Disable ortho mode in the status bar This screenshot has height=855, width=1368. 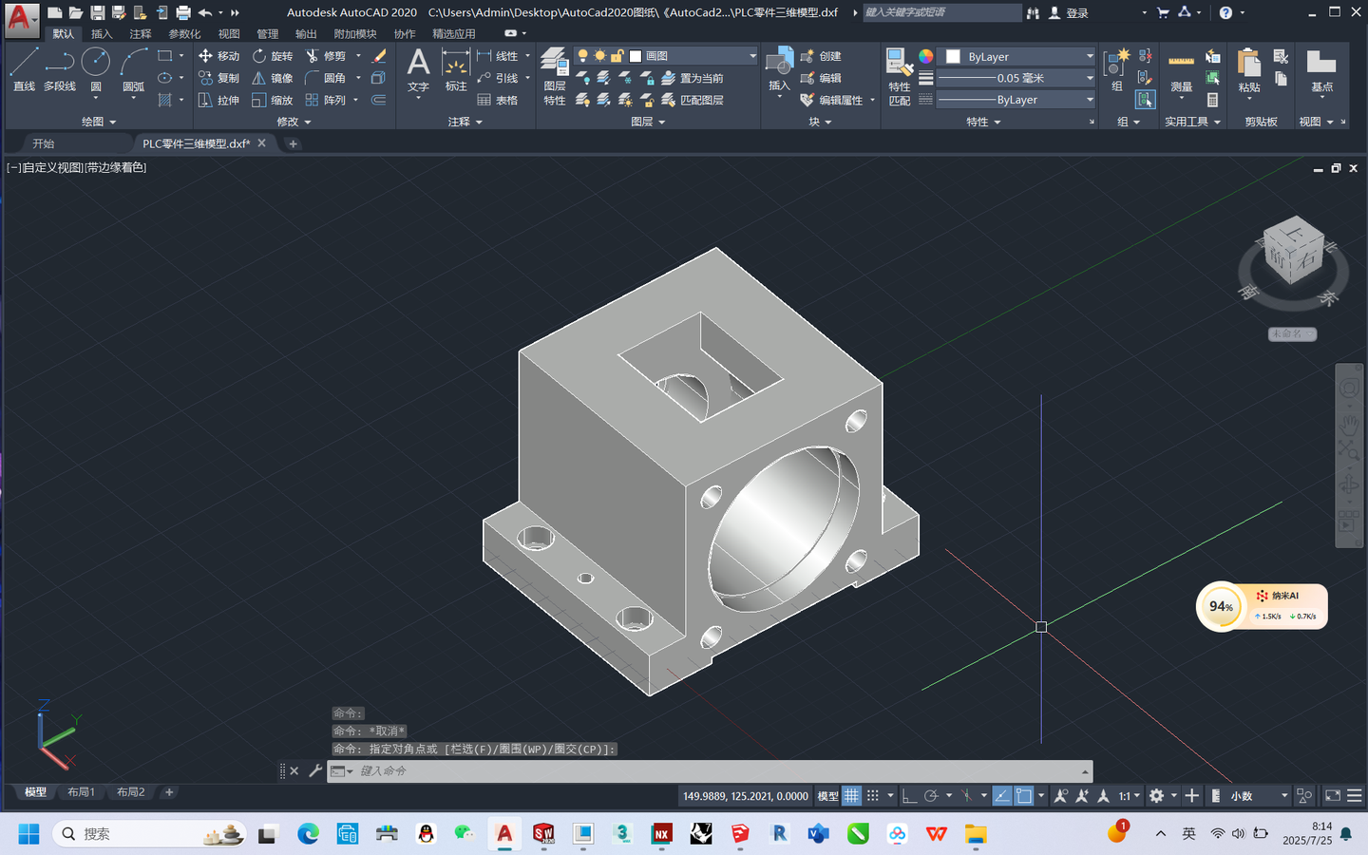point(909,795)
